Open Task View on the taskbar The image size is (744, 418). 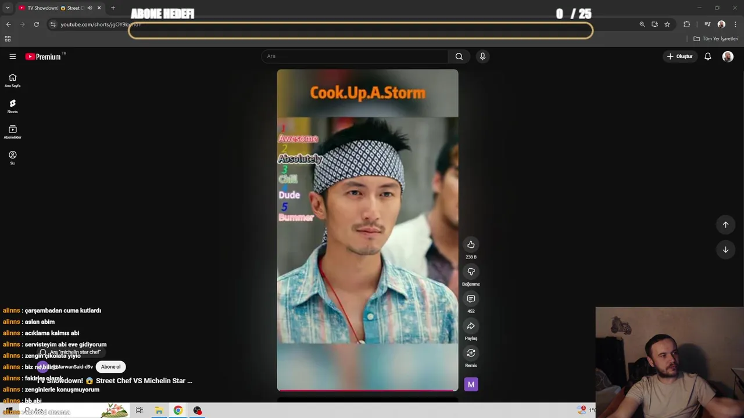pos(139,410)
